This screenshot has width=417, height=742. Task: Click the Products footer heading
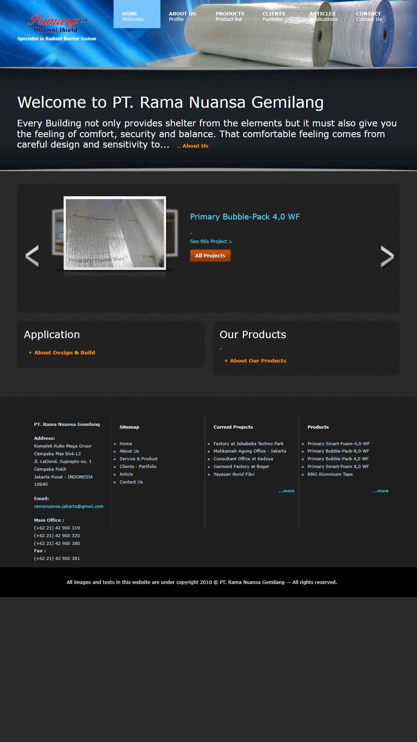[x=318, y=427]
